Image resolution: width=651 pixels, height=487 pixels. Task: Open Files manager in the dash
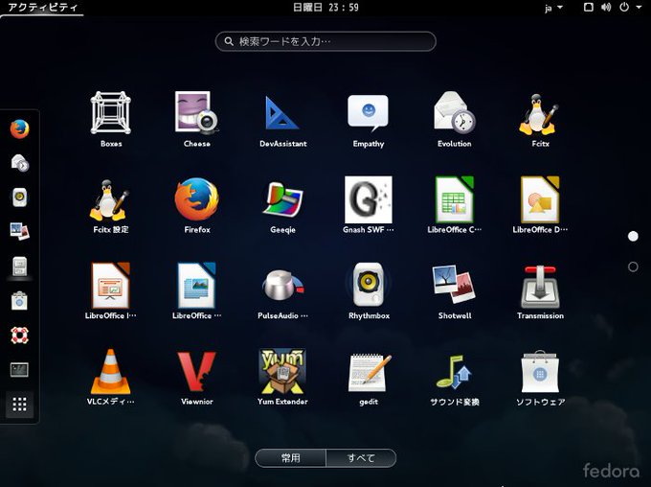(x=19, y=267)
